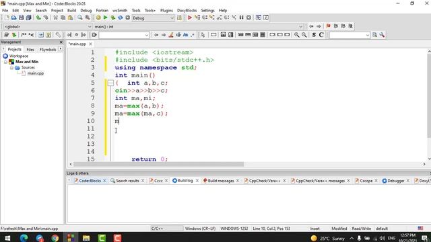Click the weather 25°C Sunny widget
This screenshot has height=242, width=431.
coord(327,238)
